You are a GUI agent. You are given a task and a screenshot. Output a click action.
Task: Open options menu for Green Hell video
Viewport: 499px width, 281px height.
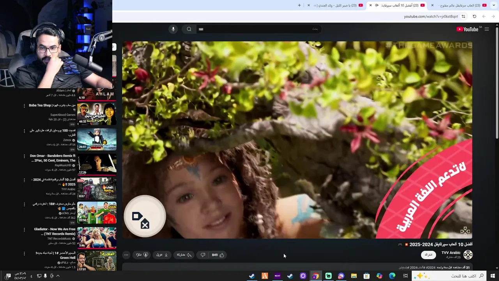[x=24, y=254]
